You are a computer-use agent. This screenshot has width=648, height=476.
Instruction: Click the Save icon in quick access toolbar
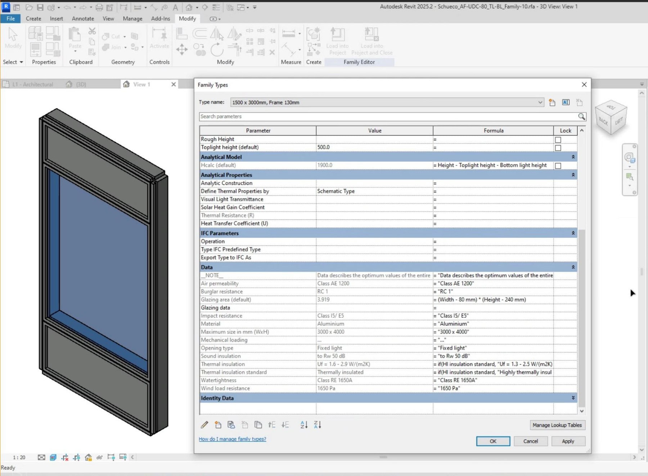[40, 7]
